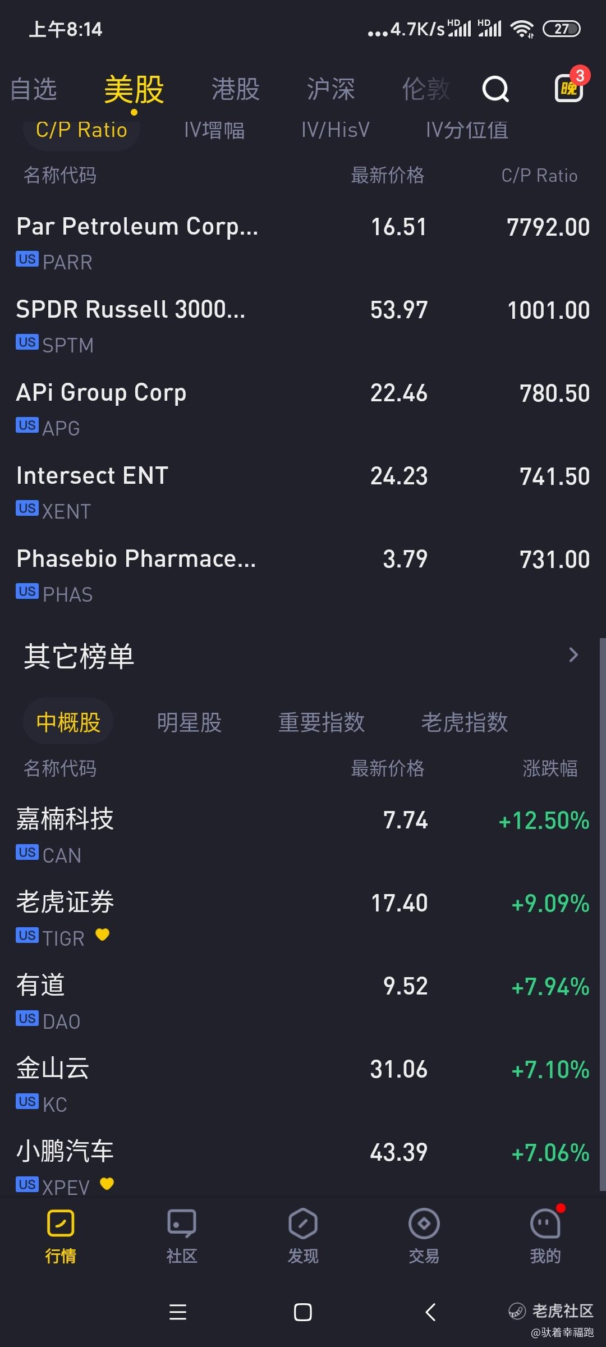Click the vertical scrollbar on right edge
606x1347 pixels.
(x=602, y=898)
